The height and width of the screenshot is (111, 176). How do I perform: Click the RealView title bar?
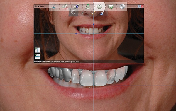click(39, 6)
